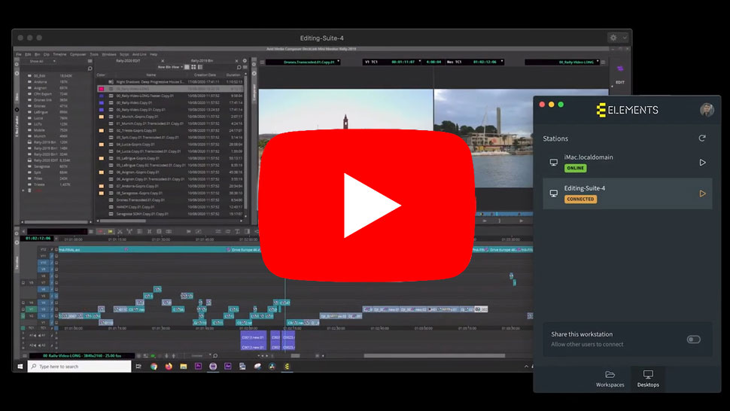Open After Effects from the taskbar
The image size is (730, 411).
pos(228,367)
